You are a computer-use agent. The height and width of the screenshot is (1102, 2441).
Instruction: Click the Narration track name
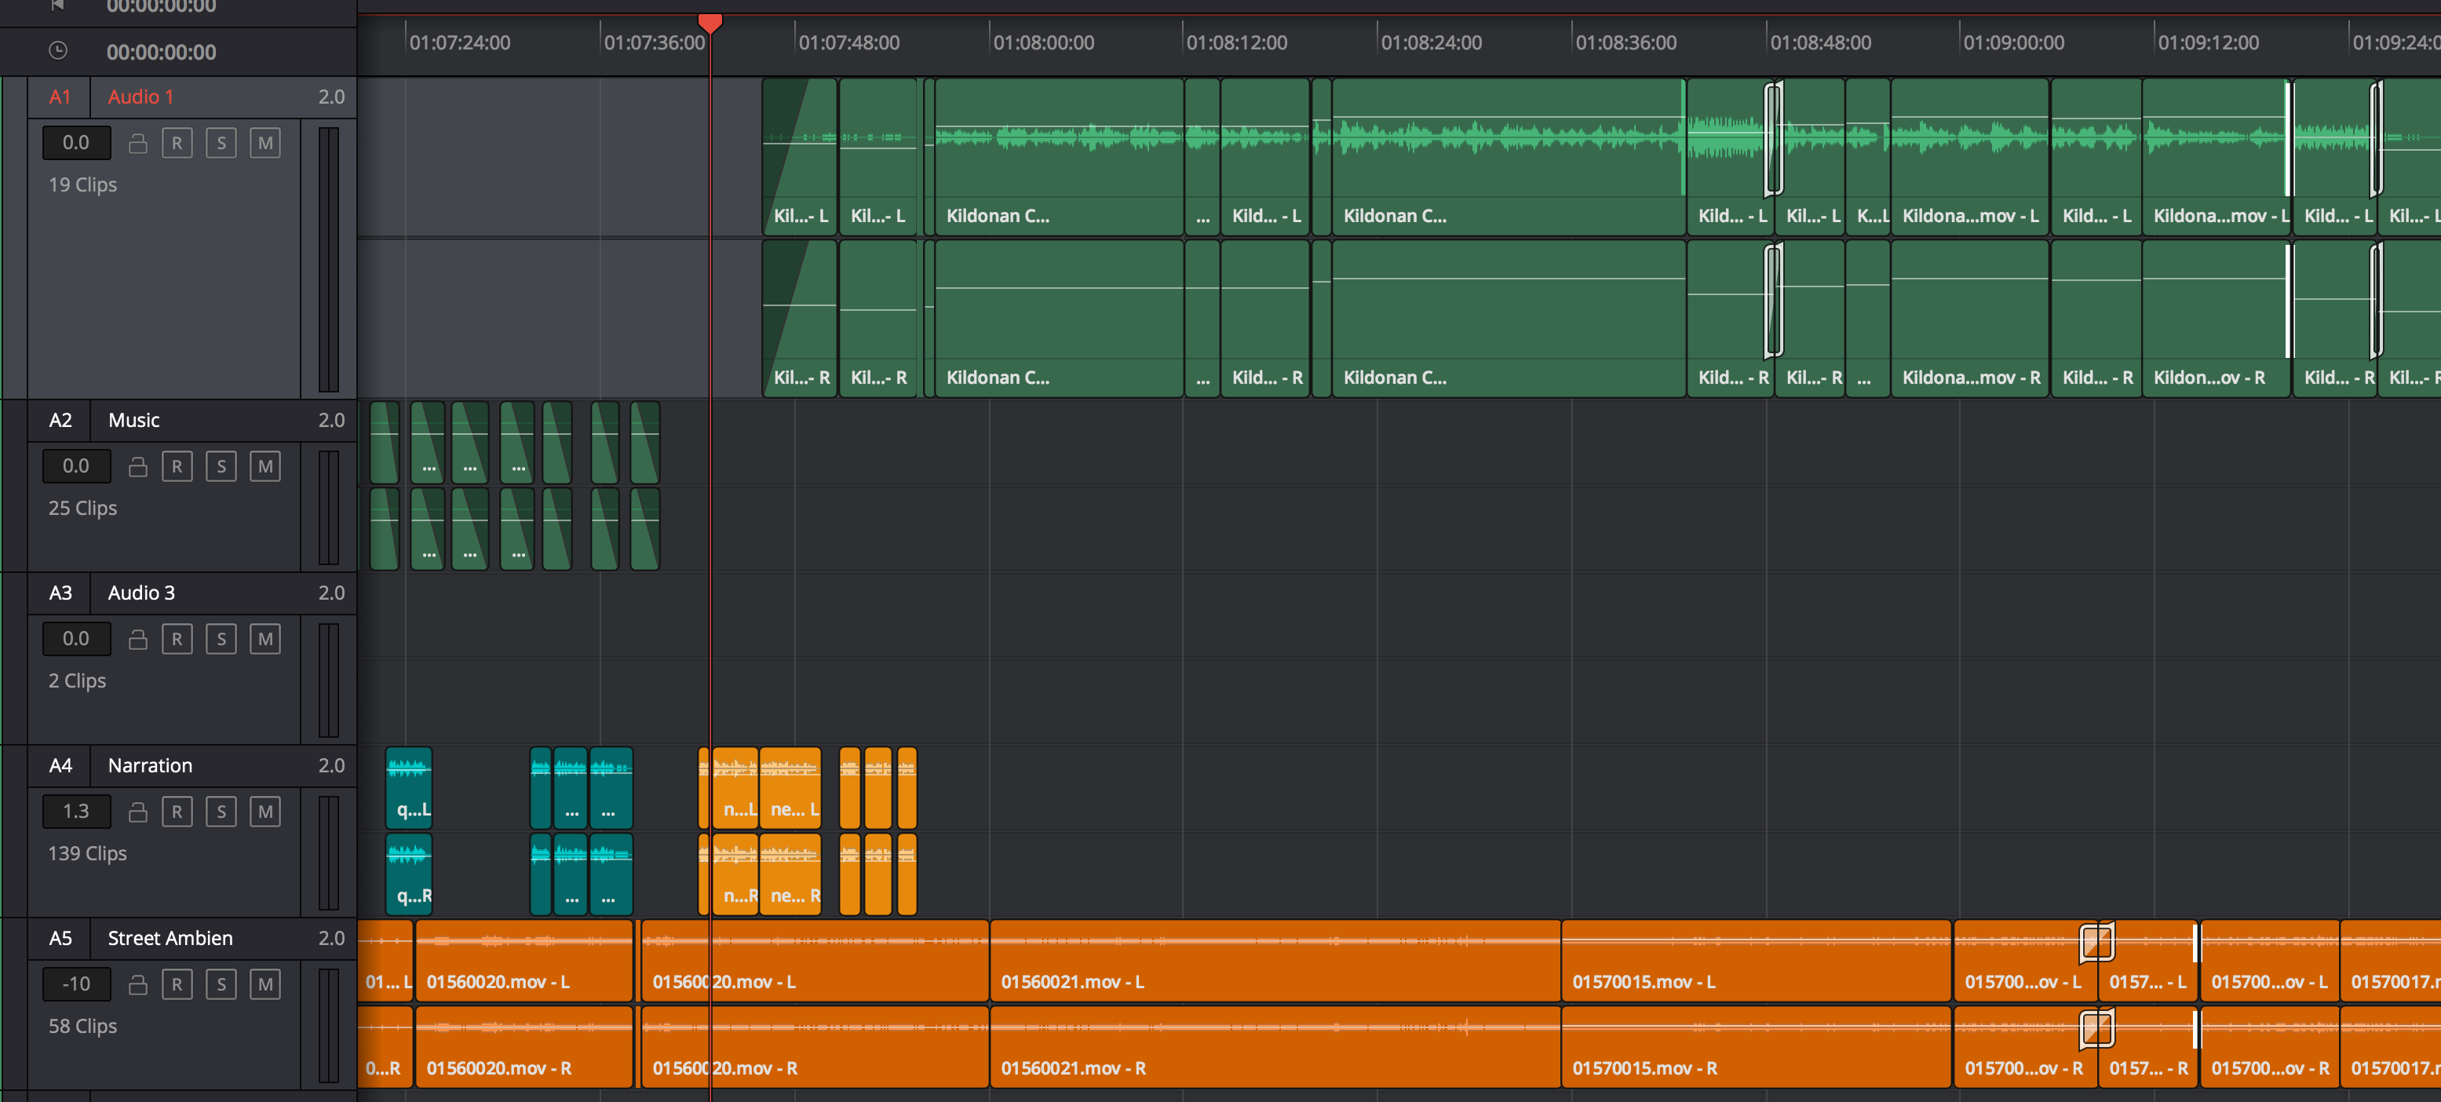tap(150, 765)
